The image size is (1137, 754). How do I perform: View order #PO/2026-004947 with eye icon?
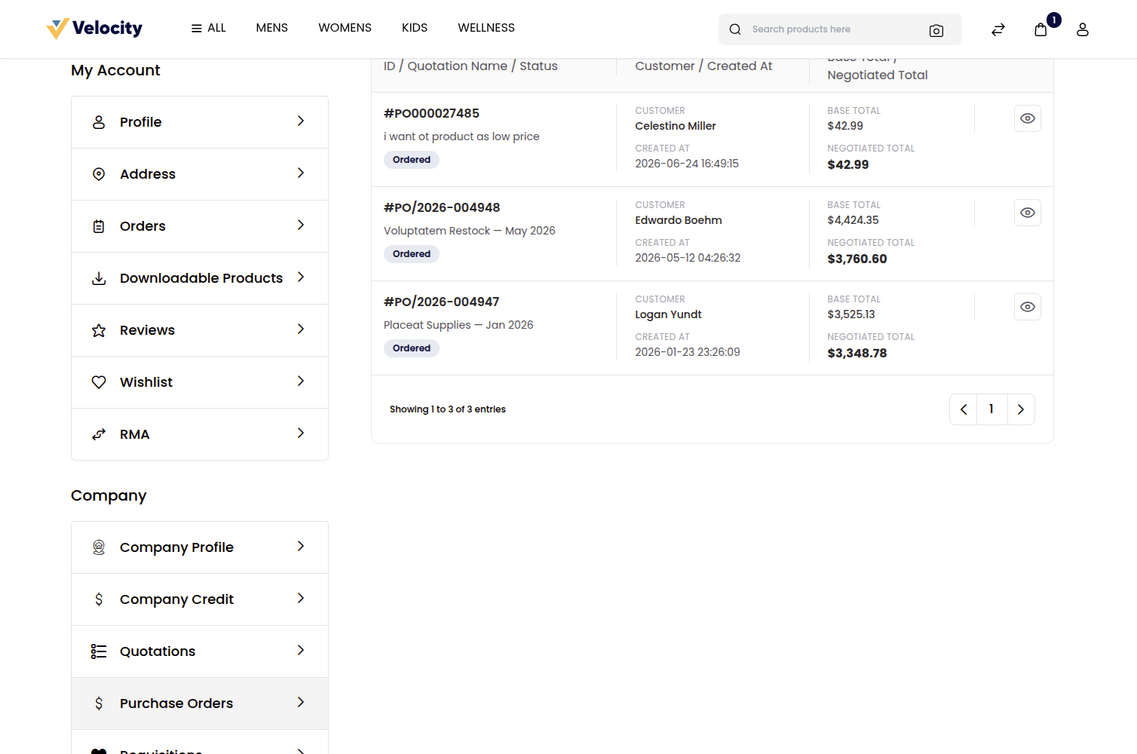(x=1028, y=307)
